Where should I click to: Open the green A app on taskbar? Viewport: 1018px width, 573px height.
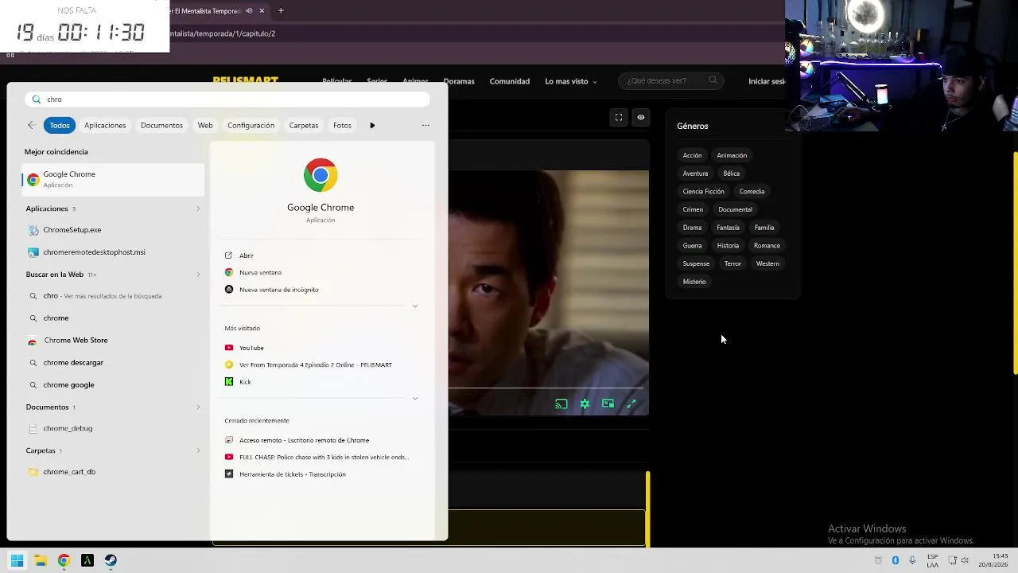coord(87,560)
